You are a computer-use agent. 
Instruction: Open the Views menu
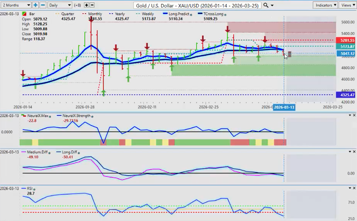348,5
